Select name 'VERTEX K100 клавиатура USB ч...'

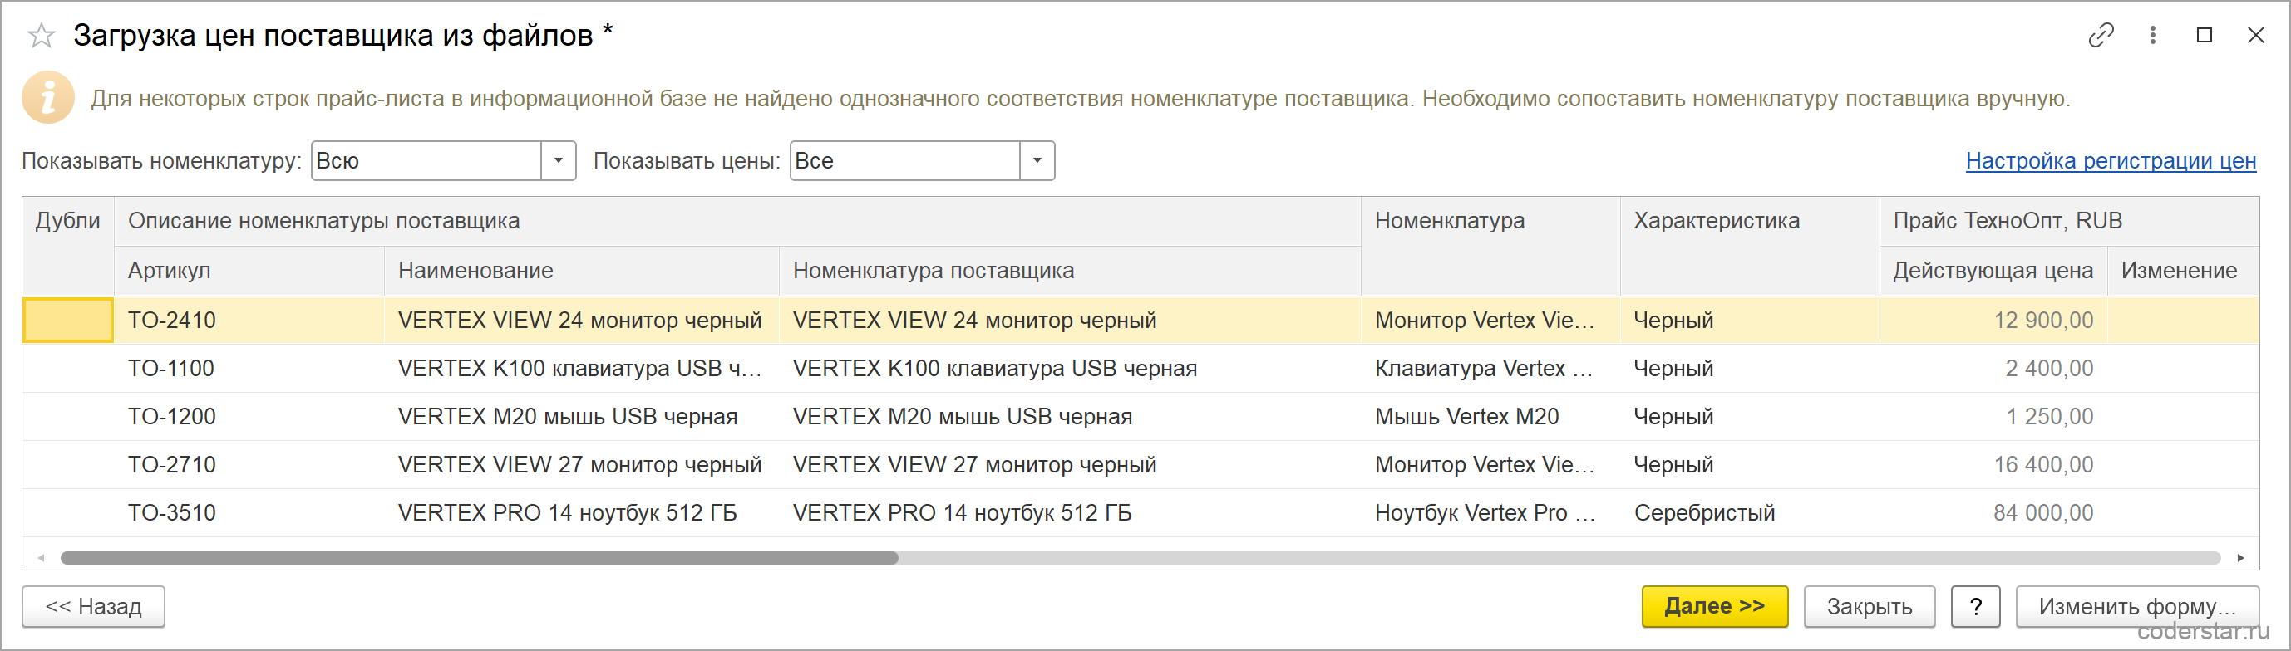coord(582,369)
